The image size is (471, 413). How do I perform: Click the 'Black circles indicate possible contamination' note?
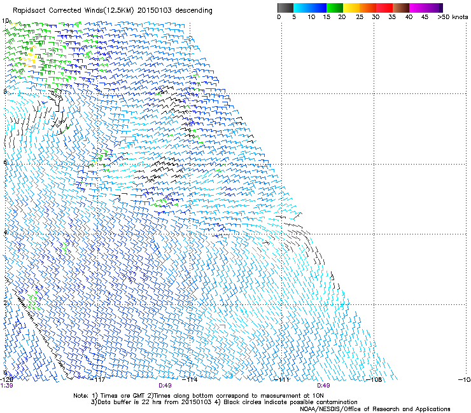point(290,402)
